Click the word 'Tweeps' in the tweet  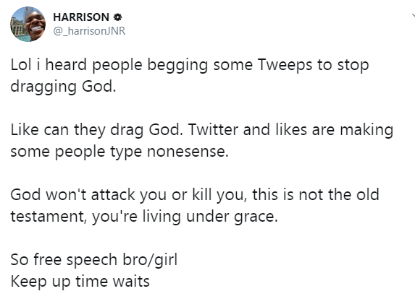click(x=285, y=65)
